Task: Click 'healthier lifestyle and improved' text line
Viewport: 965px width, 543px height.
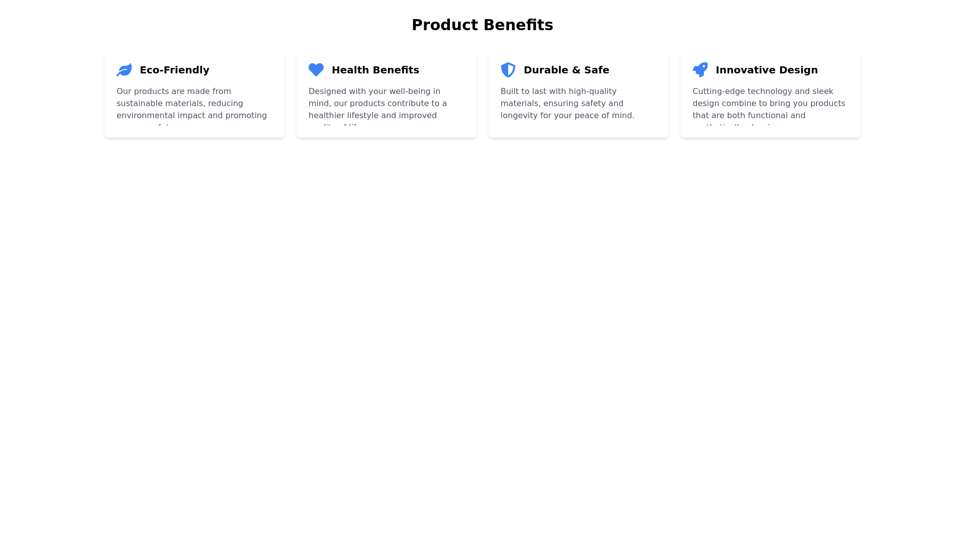Action: point(372,116)
